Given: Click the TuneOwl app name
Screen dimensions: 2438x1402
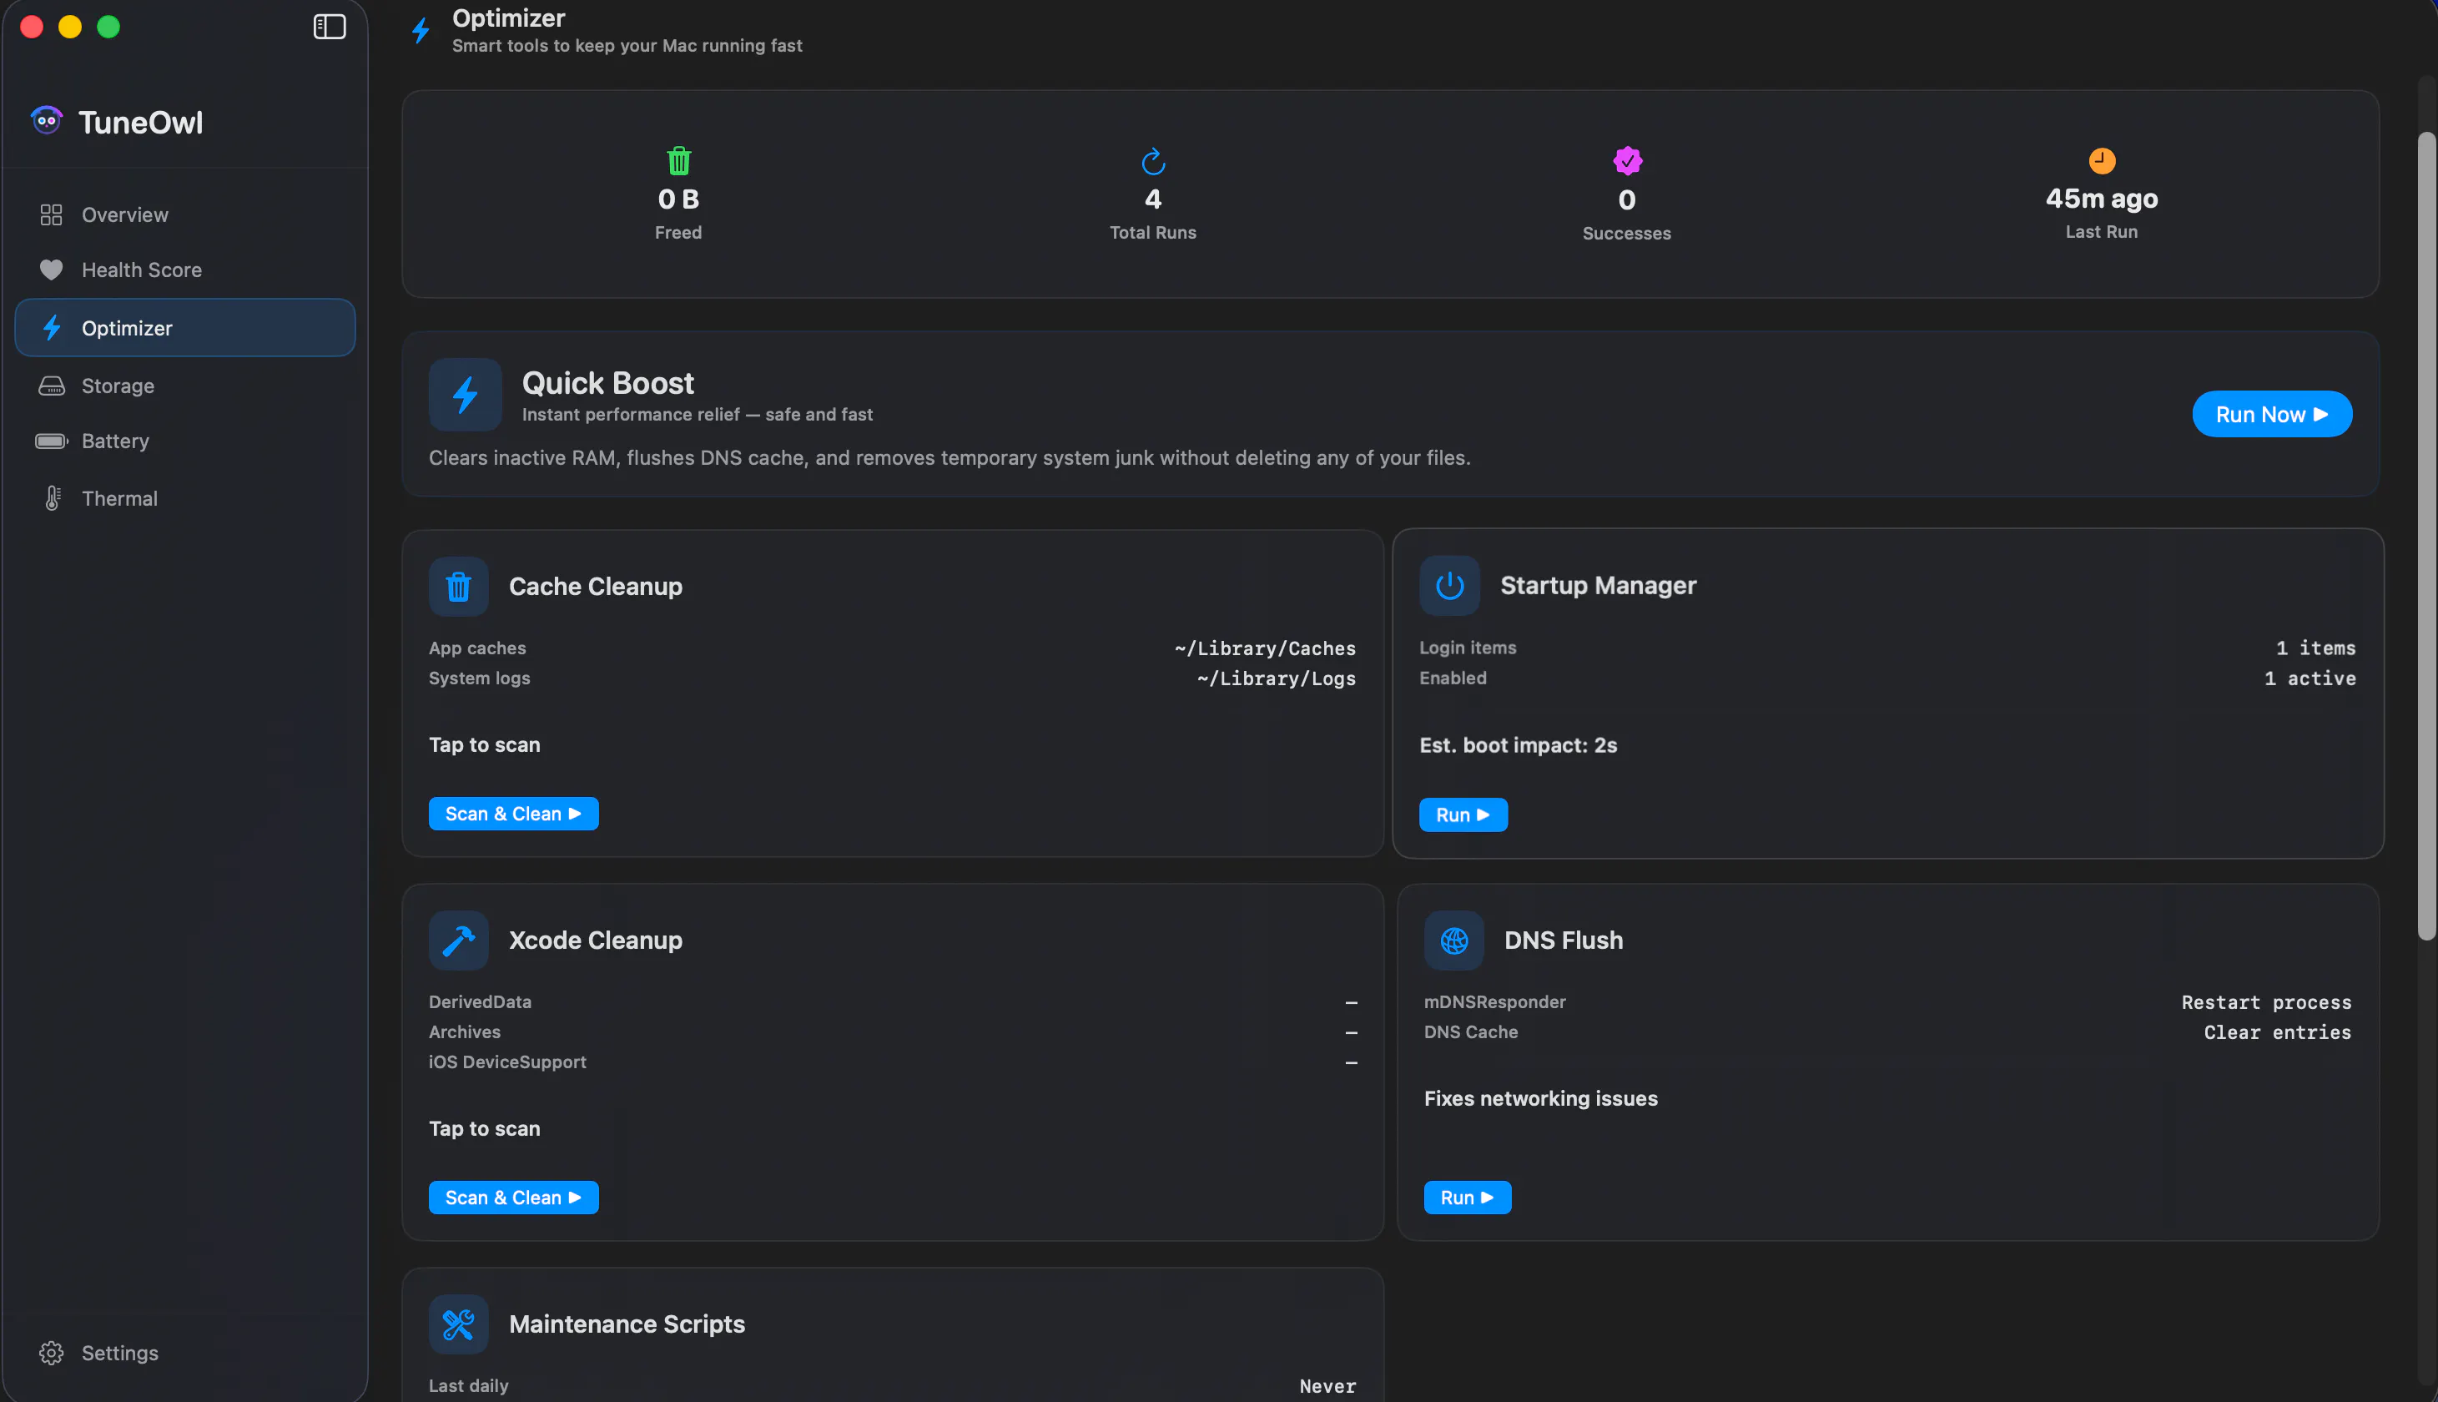Looking at the screenshot, I should tap(140, 123).
